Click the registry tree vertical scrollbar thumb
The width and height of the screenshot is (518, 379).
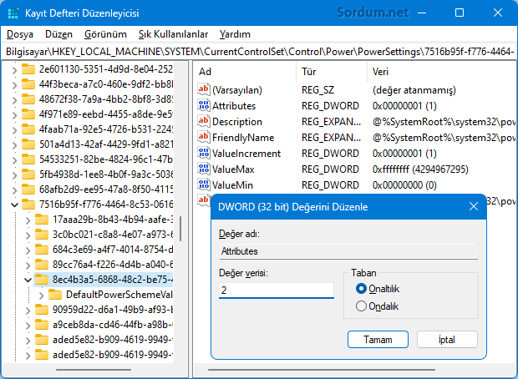tap(180, 229)
